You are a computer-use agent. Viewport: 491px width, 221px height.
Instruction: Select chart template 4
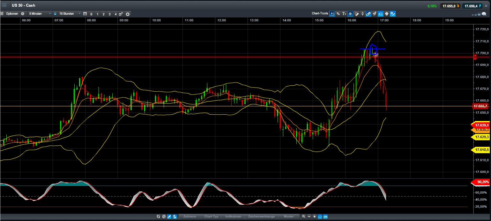[115, 14]
